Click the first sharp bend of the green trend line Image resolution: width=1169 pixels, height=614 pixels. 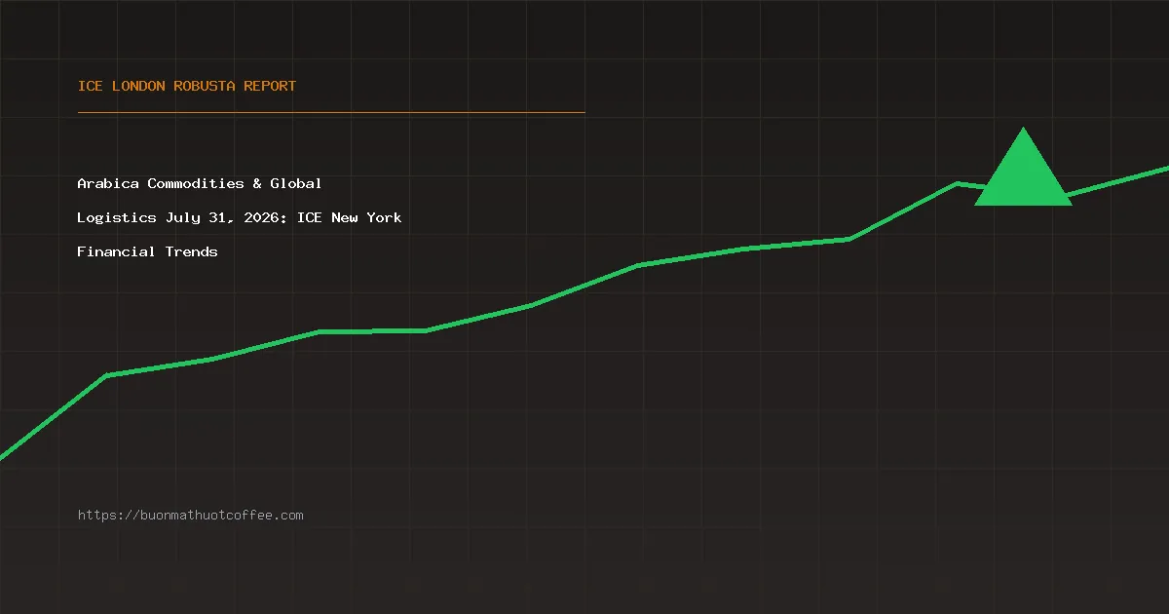106,375
